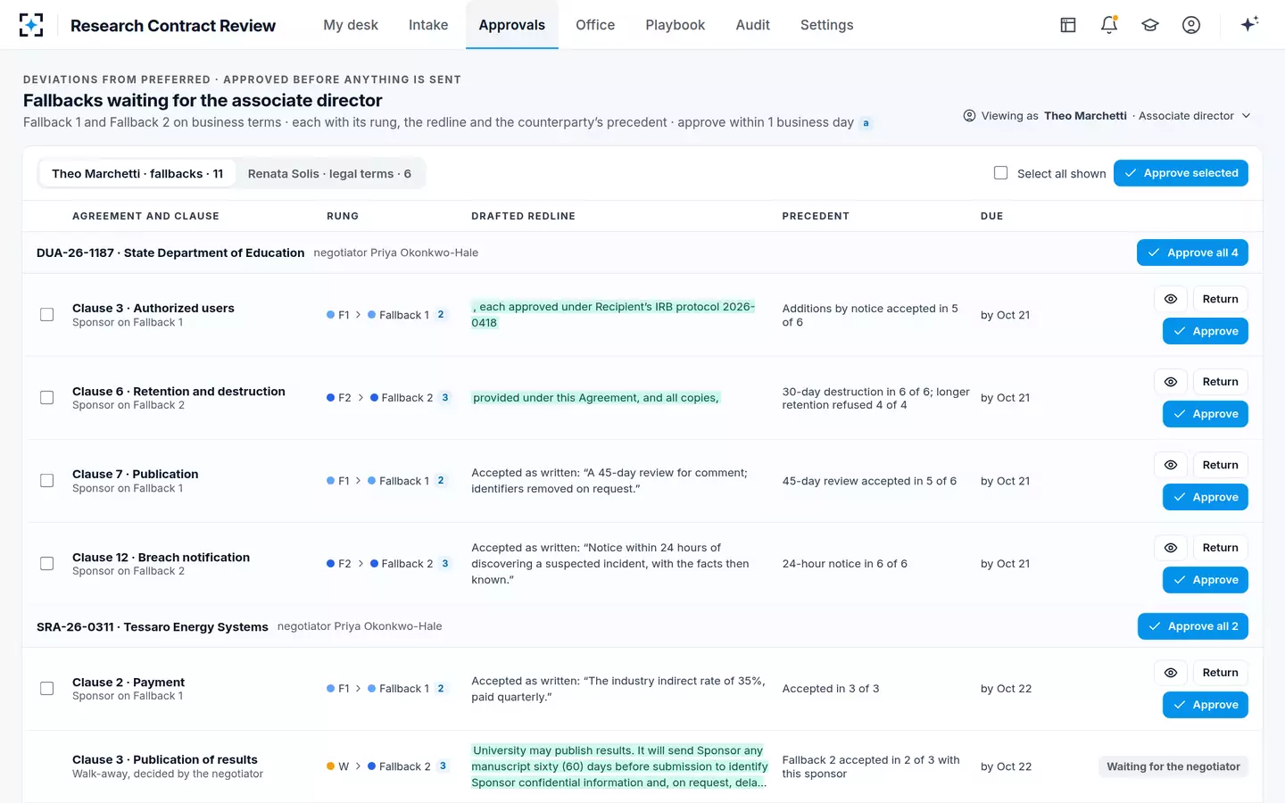
Task: Open the Audit tab
Action: [x=752, y=25]
